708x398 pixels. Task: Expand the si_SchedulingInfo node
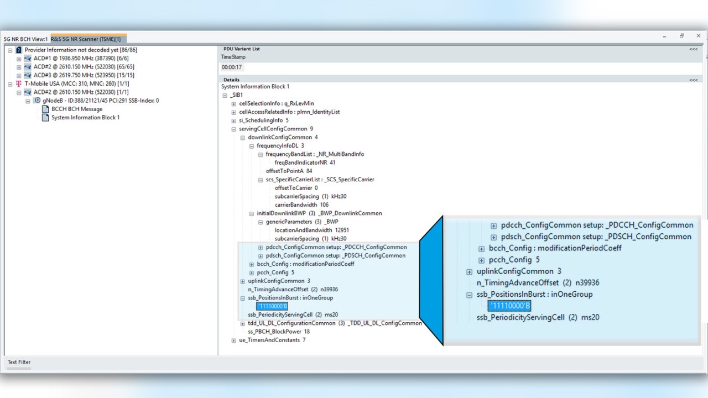[x=233, y=121]
